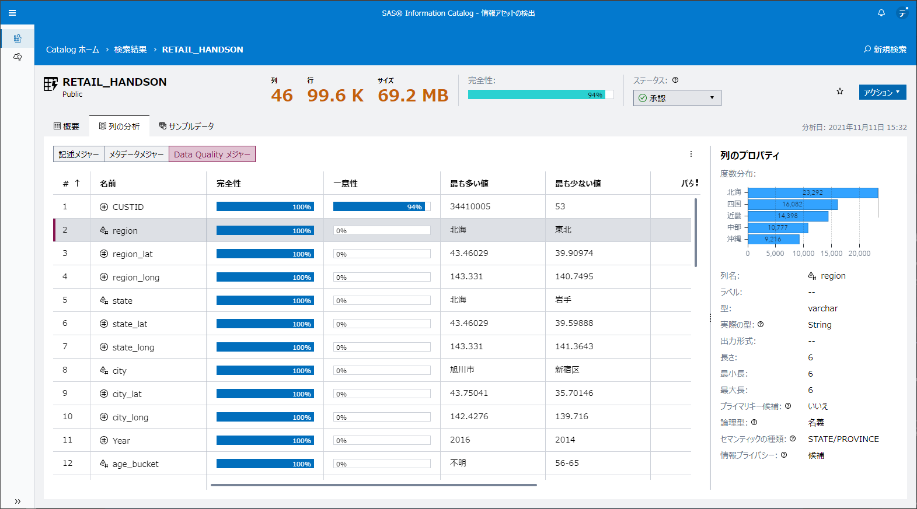Click help icon next to セマンティックの種類
Viewport: 917px width, 509px height.
793,438
